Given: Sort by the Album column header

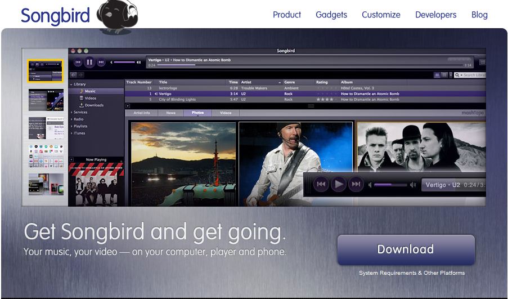Looking at the screenshot, I should click(x=347, y=82).
